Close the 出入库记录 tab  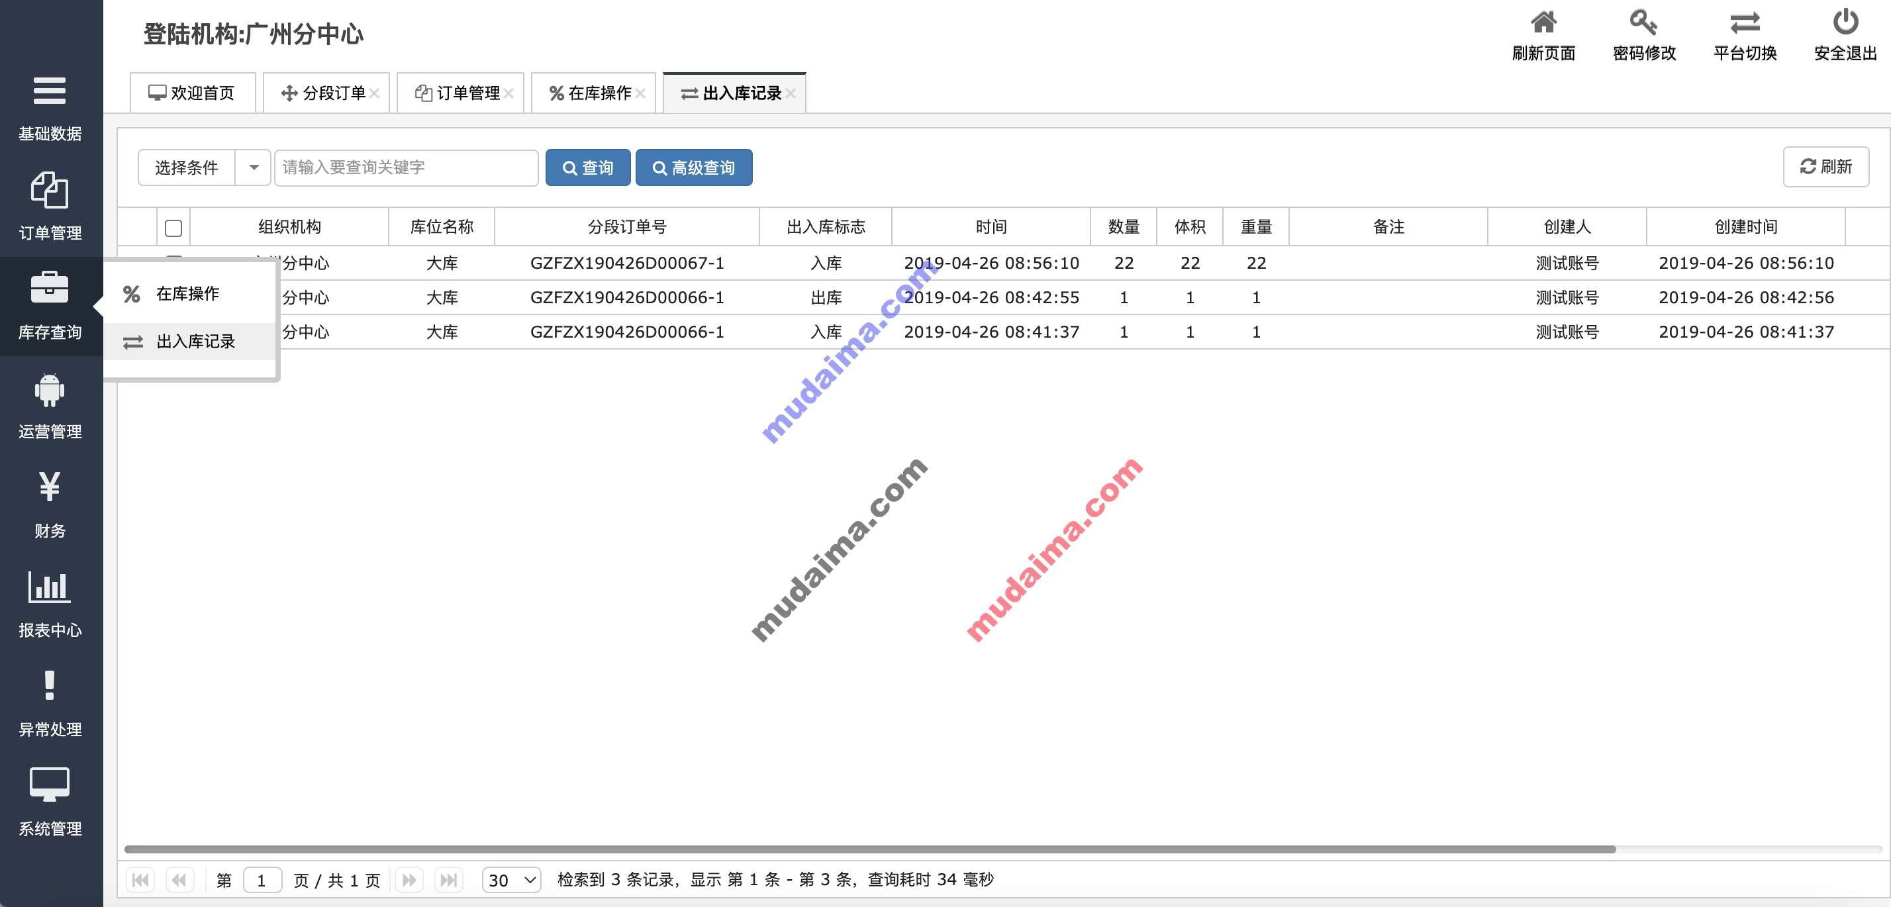click(x=791, y=93)
